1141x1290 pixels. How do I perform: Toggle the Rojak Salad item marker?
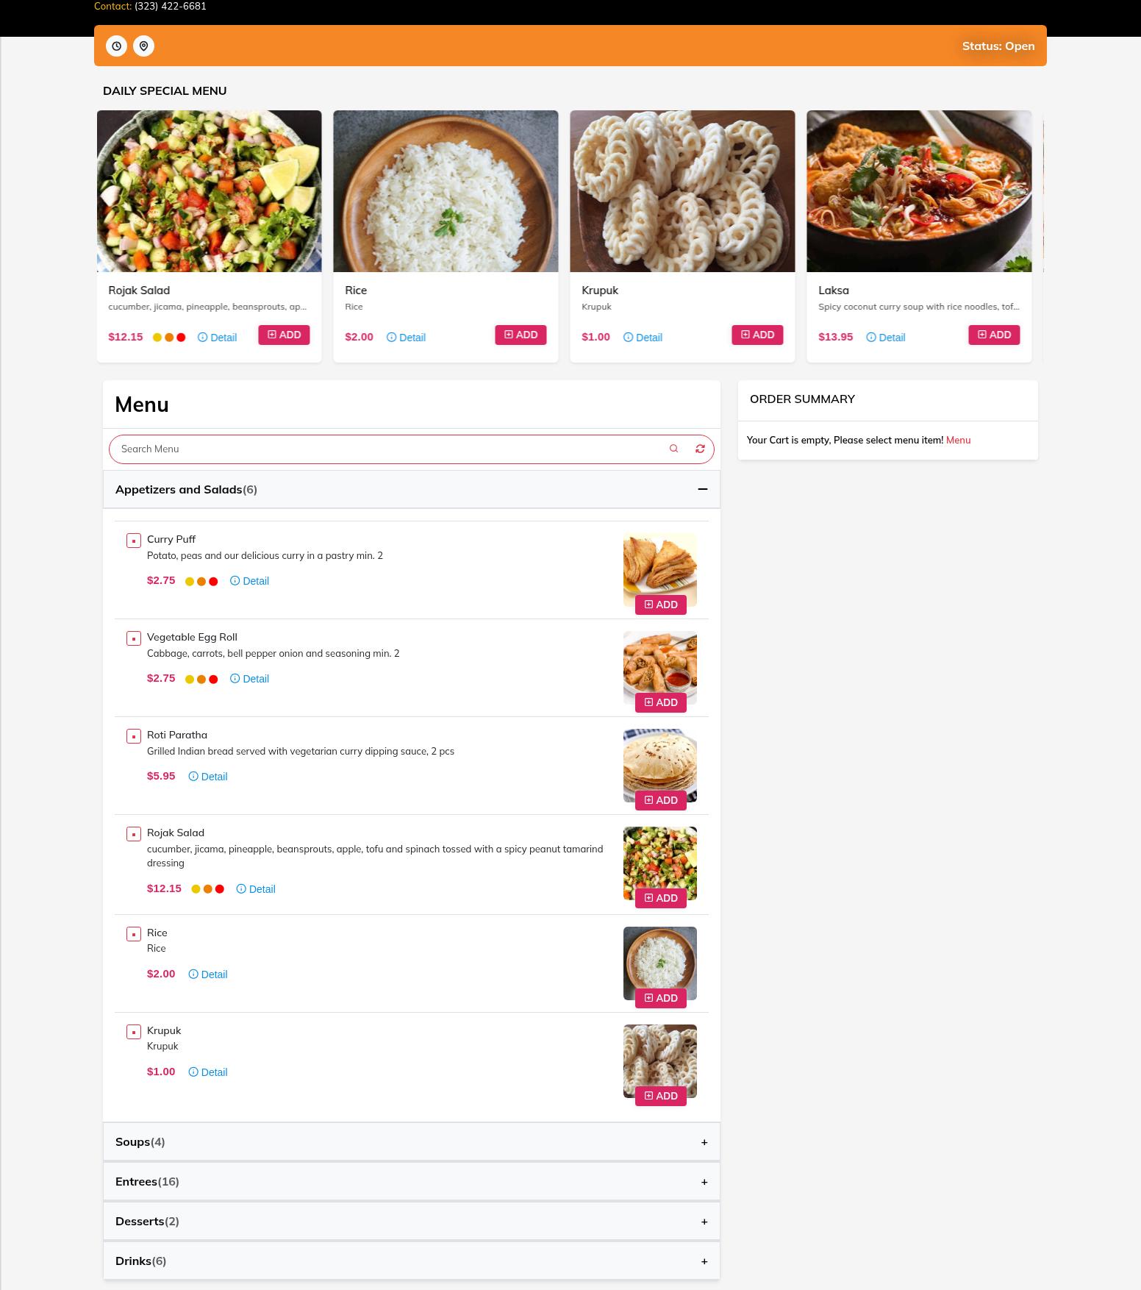pos(134,834)
